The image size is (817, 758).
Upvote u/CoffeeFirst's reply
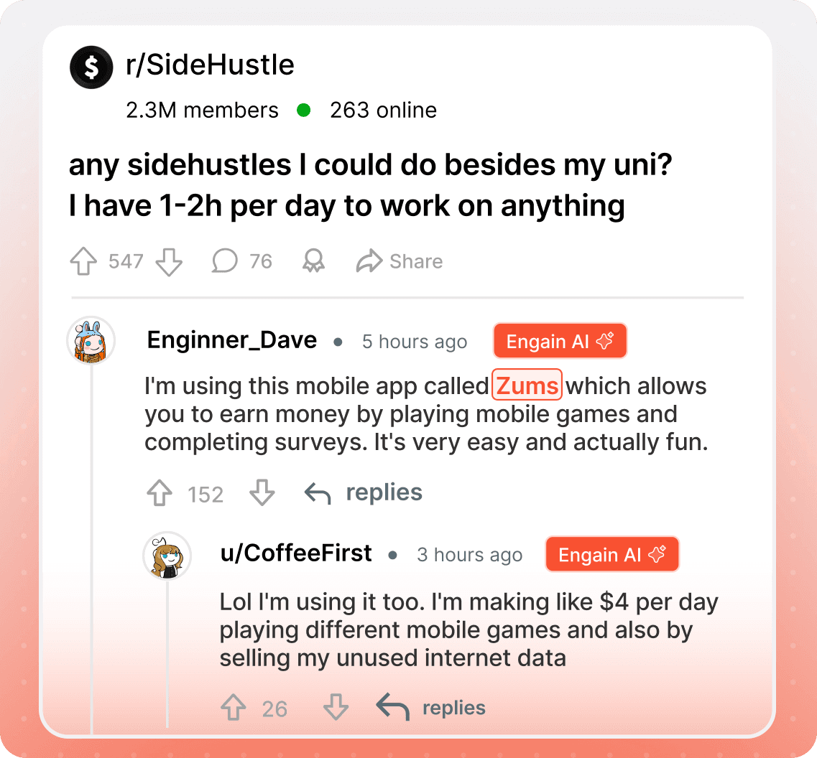(x=233, y=709)
